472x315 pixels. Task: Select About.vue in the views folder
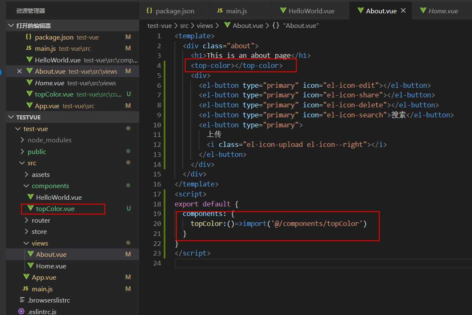72,254
